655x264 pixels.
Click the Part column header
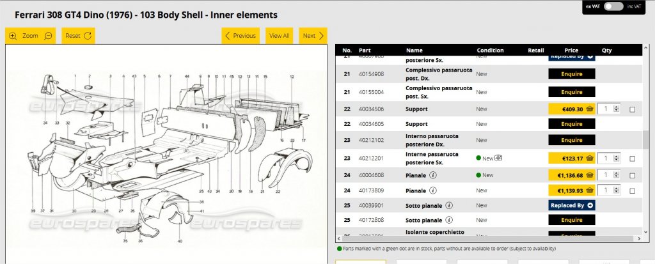(364, 50)
